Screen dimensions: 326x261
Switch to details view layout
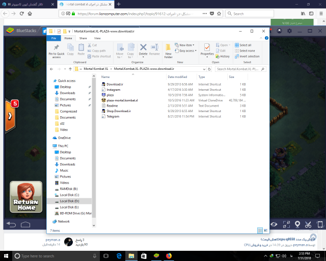pos(260,230)
